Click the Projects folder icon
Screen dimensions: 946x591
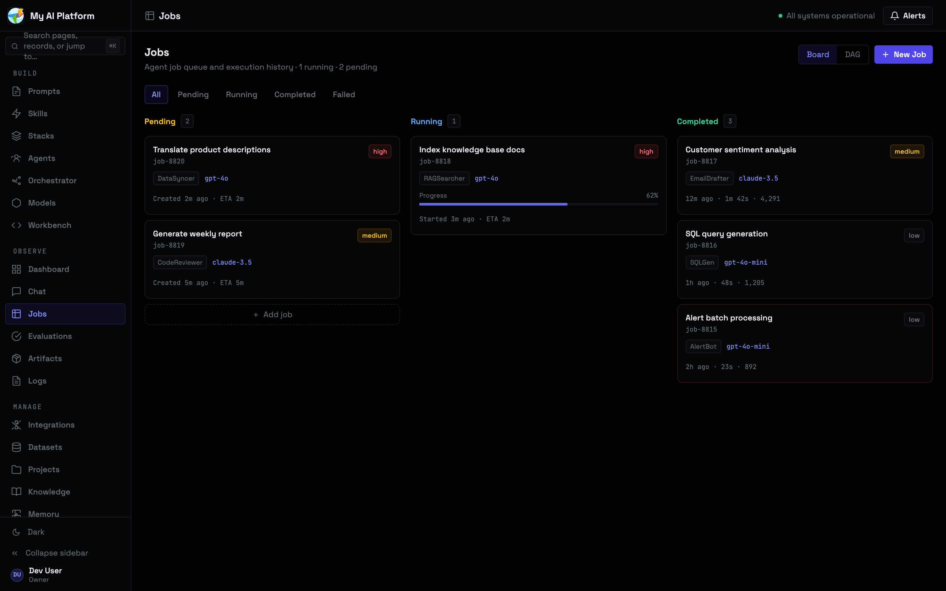click(x=16, y=469)
